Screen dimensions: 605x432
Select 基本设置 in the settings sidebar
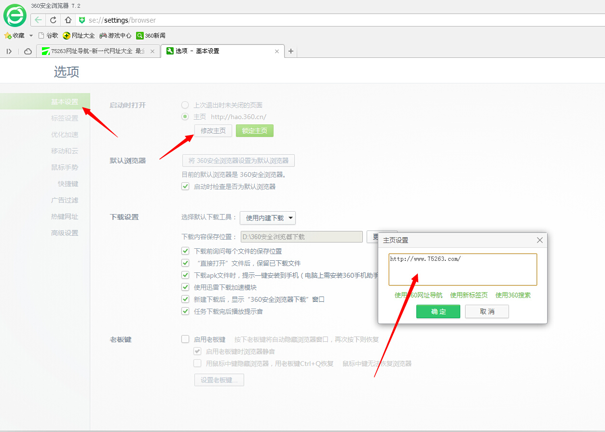(x=65, y=102)
